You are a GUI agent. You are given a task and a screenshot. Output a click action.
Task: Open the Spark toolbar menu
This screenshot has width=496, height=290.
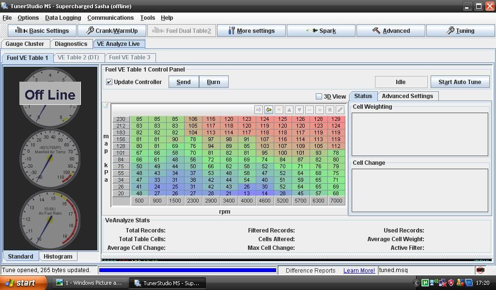coord(321,30)
